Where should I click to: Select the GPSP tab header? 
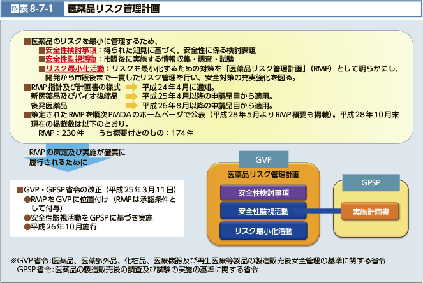pos(370,182)
